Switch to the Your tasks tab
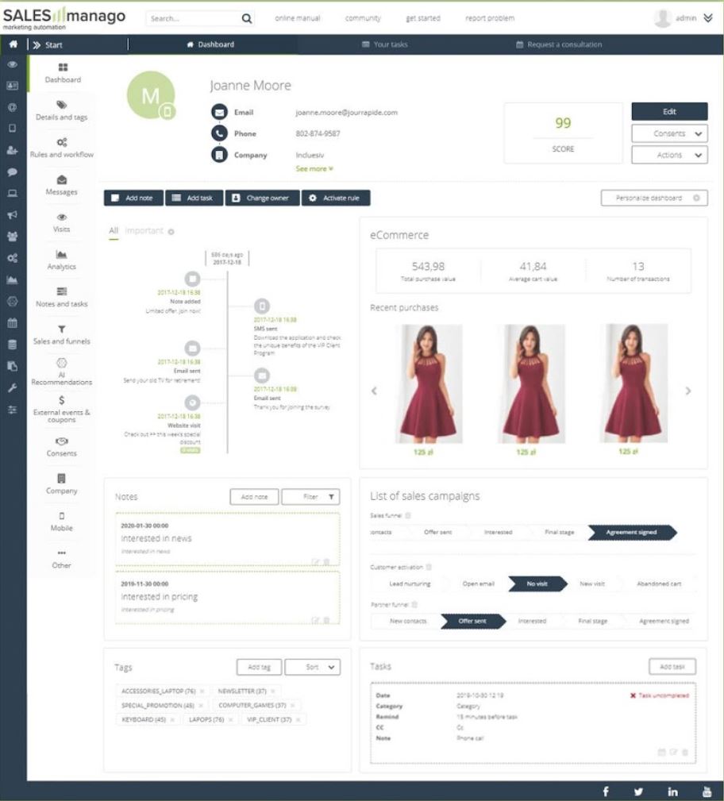The image size is (724, 801). tap(385, 44)
